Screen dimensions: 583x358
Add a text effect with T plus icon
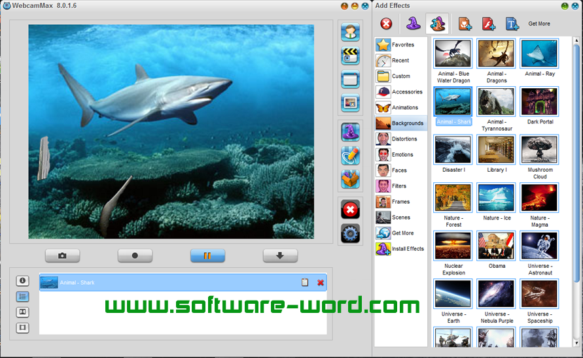(x=512, y=24)
